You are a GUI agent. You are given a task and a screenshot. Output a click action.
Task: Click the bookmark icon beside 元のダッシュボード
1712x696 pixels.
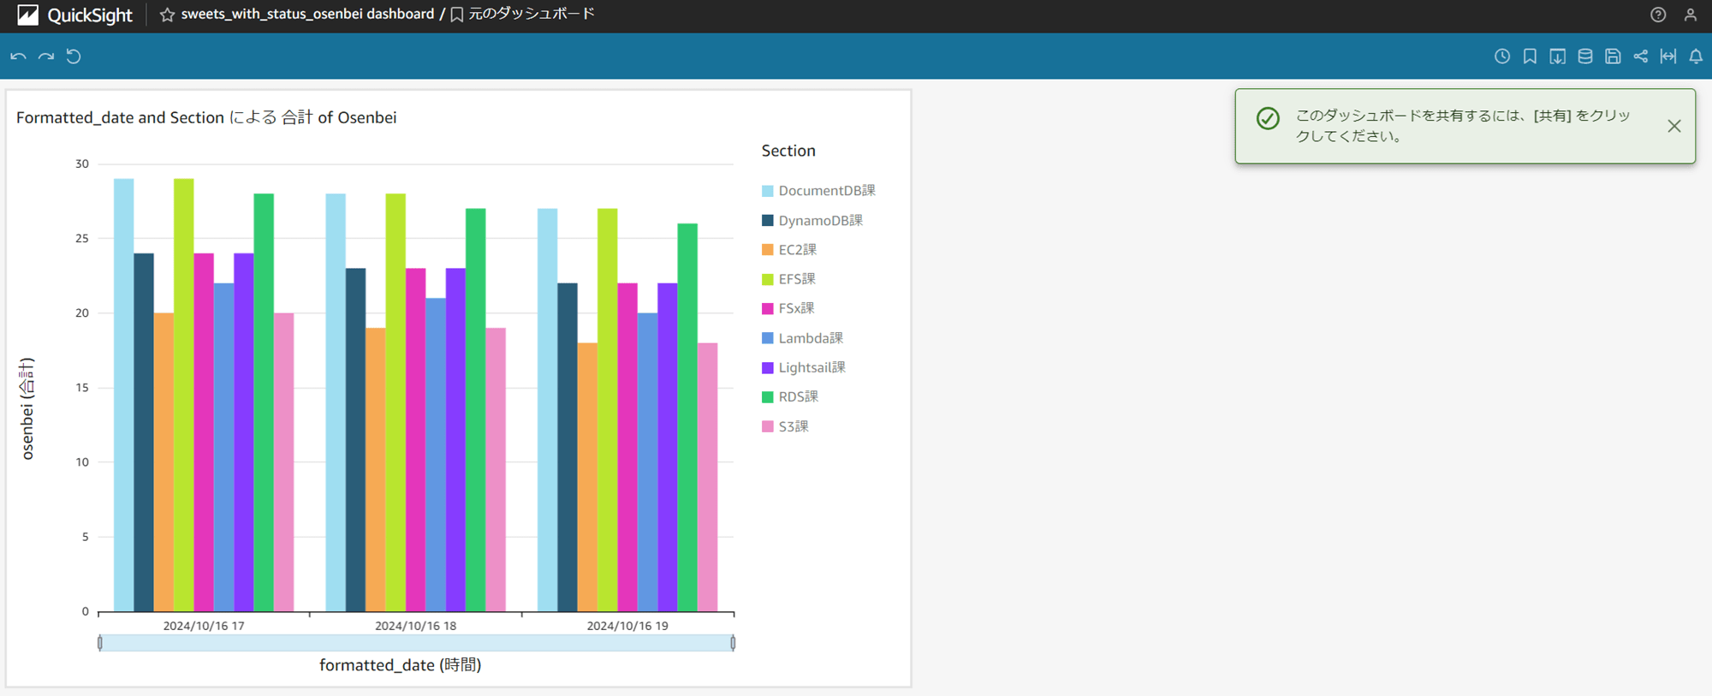tap(457, 15)
